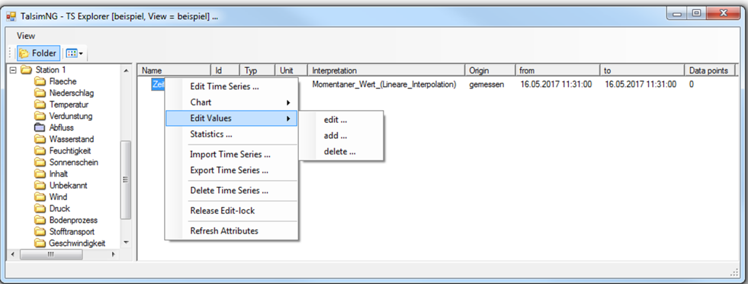Click Release Edit-lock menu entry
The width and height of the screenshot is (748, 284).
click(x=223, y=211)
